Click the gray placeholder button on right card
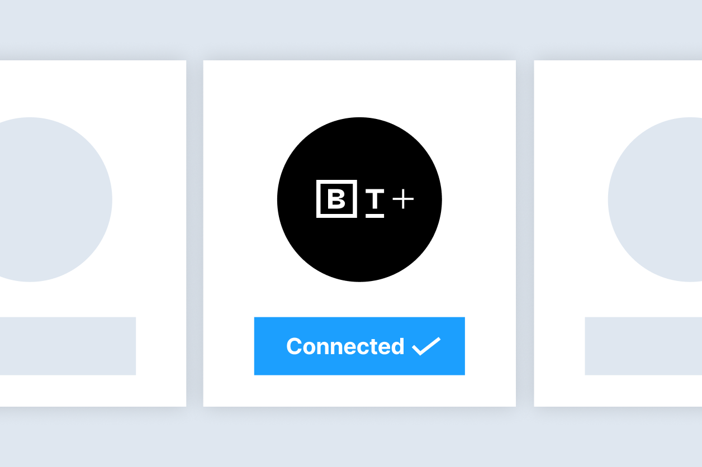702x467 pixels. coord(643,346)
